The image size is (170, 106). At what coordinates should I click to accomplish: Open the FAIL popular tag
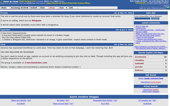point(75,3)
